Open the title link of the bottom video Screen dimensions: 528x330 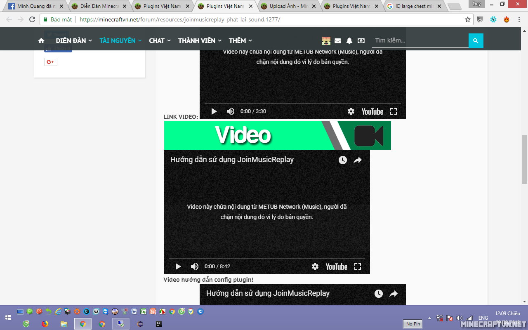point(268,293)
